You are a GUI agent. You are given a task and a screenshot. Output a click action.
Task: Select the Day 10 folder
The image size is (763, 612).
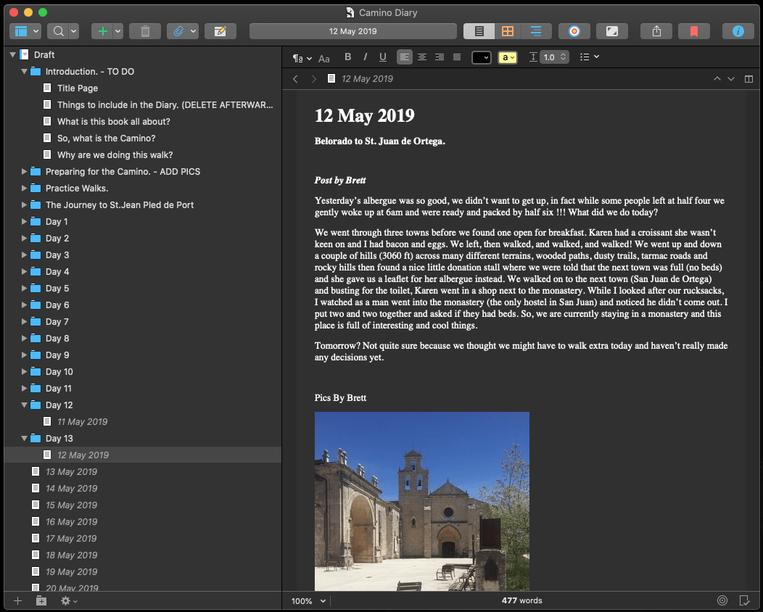tap(59, 372)
